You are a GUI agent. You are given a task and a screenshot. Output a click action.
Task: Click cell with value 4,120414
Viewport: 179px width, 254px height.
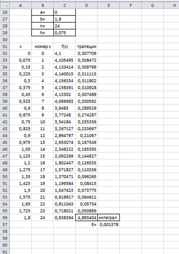tap(65, 67)
